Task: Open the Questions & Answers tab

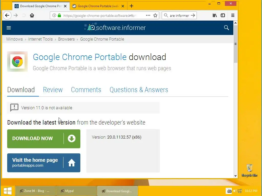Action: coord(139,90)
